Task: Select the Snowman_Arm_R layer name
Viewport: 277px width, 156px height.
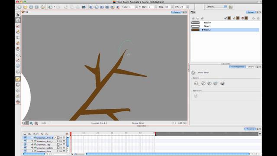Action: 45,138
